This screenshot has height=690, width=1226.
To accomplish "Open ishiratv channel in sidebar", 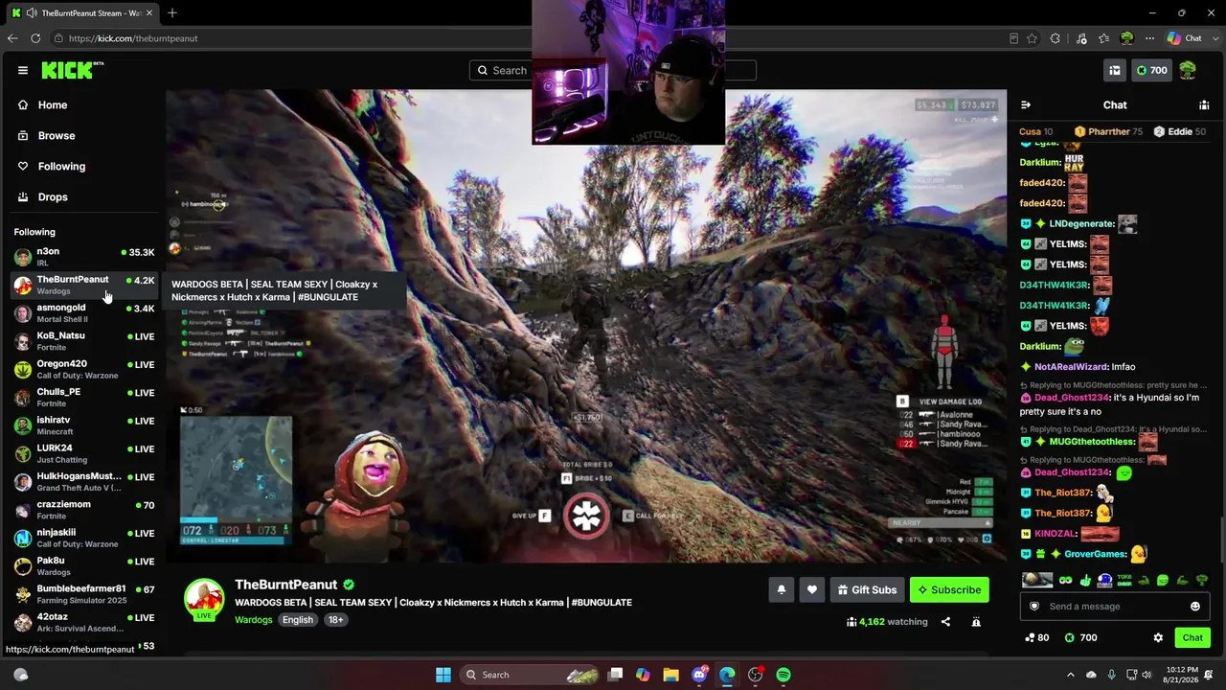I will pyautogui.click(x=84, y=425).
